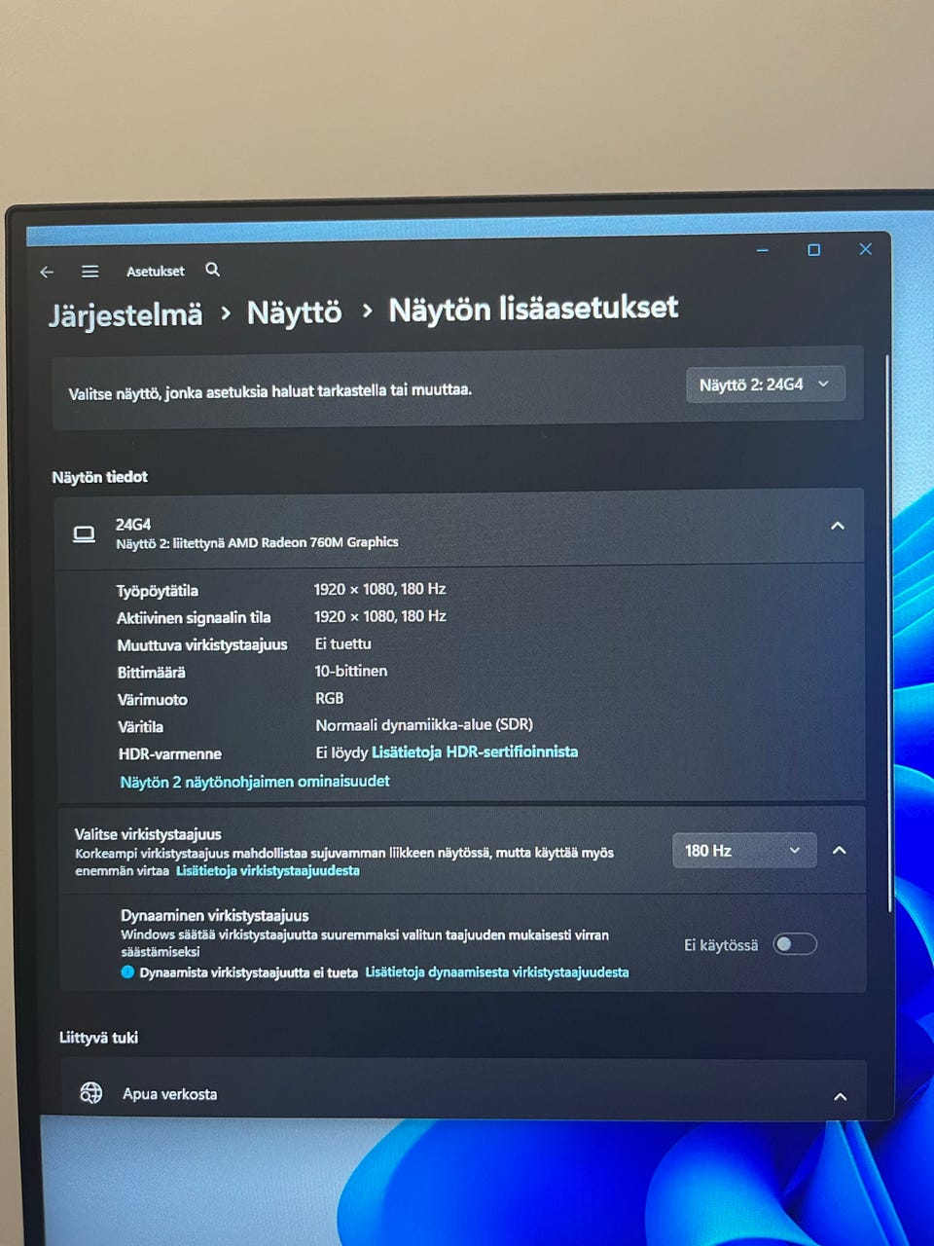Collapse the Apua verkosta section
Image resolution: width=934 pixels, height=1246 pixels.
(x=841, y=1097)
